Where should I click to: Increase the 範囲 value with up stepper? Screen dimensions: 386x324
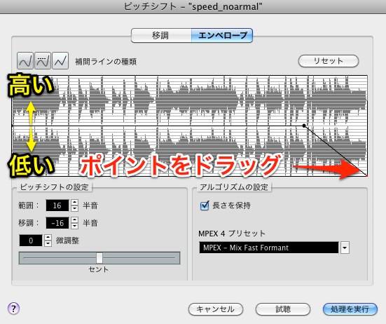[74, 203]
